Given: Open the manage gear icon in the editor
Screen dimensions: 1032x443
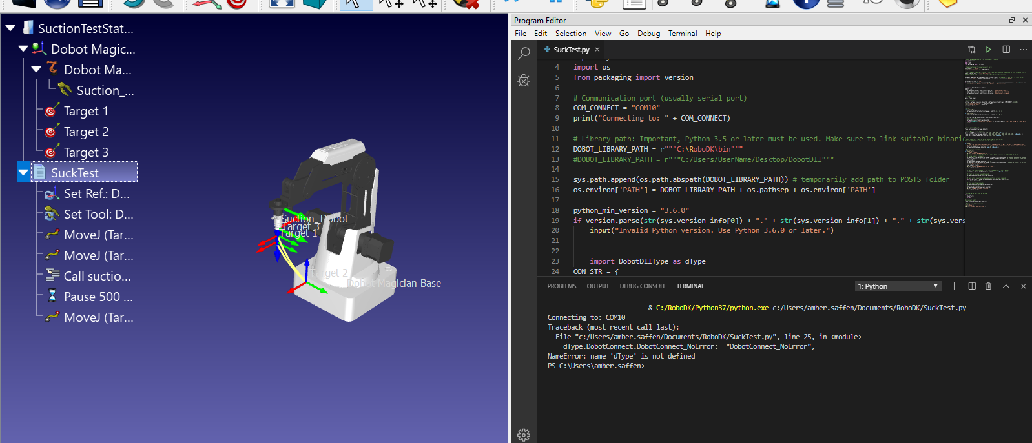Looking at the screenshot, I should 524,435.
